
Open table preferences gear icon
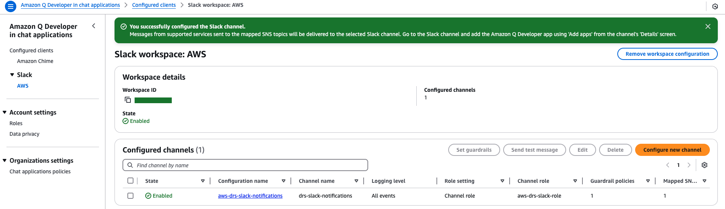coord(705,165)
